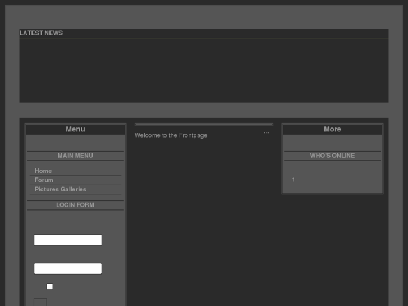Click inside the Latest News content box
Viewport: 408px width, 306px height.
(204, 70)
